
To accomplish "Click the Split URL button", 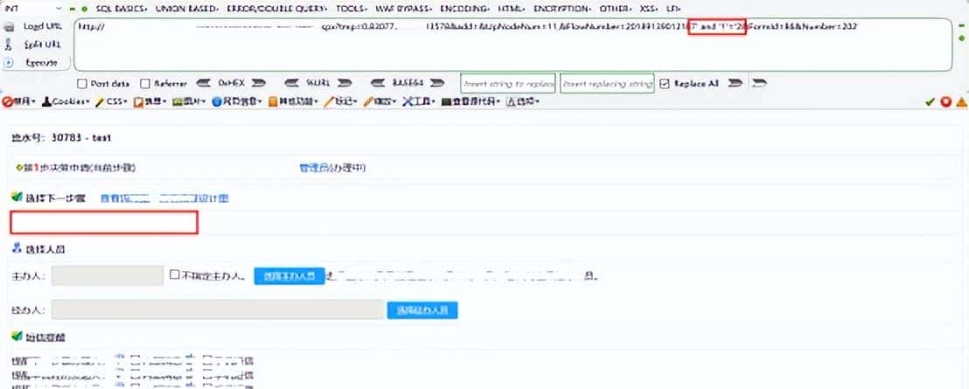I will click(x=34, y=45).
